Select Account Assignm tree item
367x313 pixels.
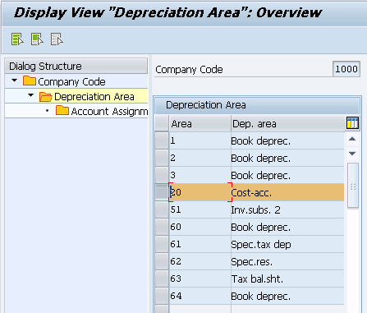[x=109, y=112]
